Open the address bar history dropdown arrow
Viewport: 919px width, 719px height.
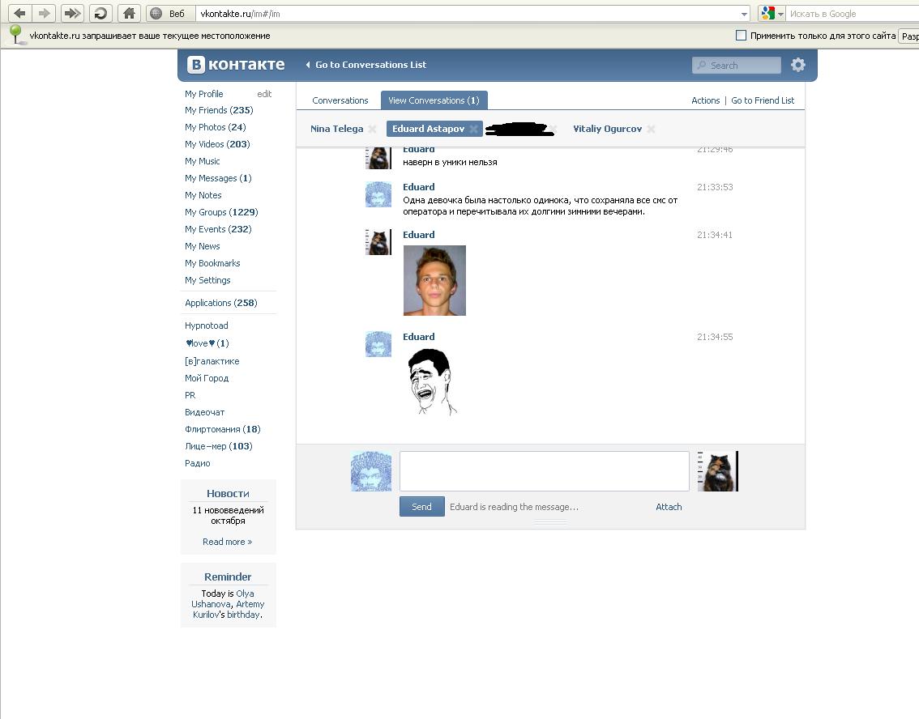tap(744, 14)
